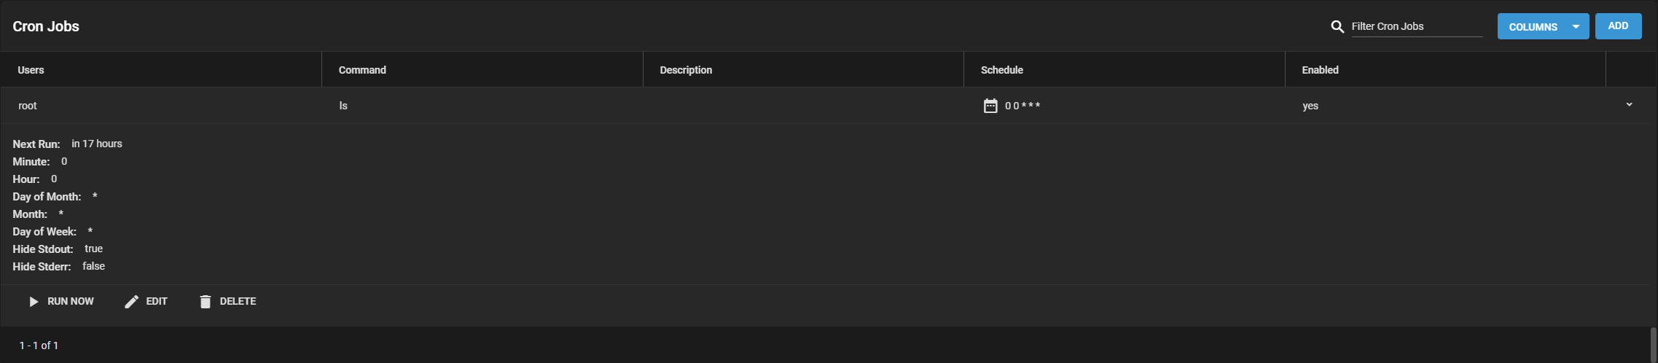Click the Delete trash icon
The width and height of the screenshot is (1658, 363).
[x=206, y=302]
